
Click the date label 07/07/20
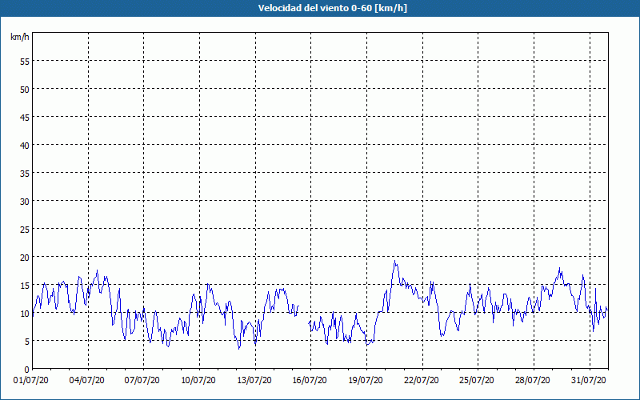142,381
